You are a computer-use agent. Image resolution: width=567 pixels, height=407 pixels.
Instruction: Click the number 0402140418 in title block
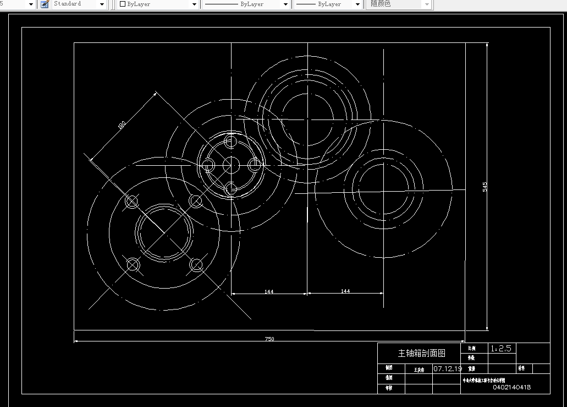(511, 387)
